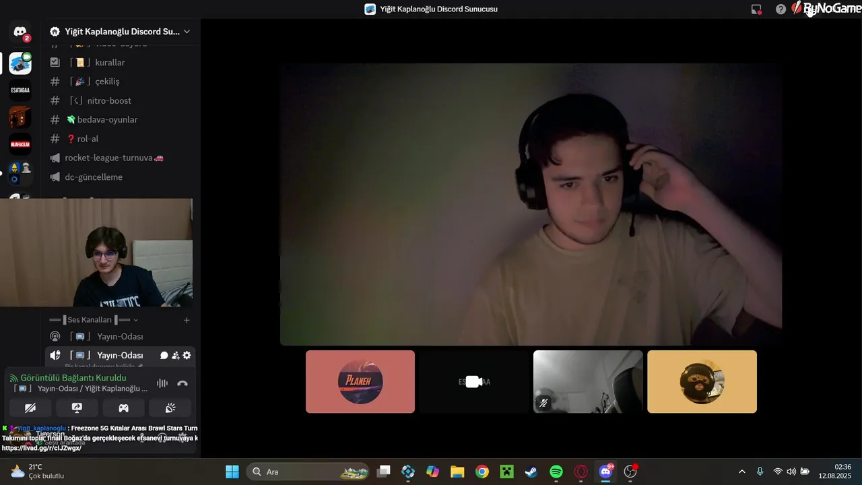Image resolution: width=862 pixels, height=485 pixels.
Task: Select the ESATAGAA server icon
Action: tap(20, 90)
